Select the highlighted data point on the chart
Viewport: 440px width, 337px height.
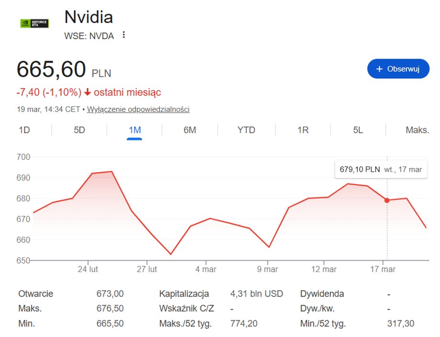(x=386, y=200)
